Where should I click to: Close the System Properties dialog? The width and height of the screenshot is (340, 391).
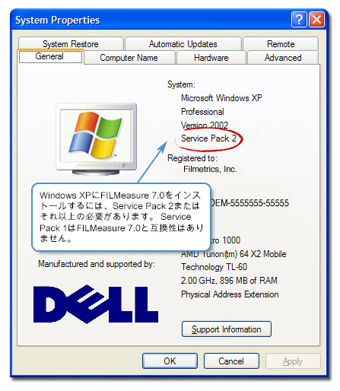(x=316, y=19)
